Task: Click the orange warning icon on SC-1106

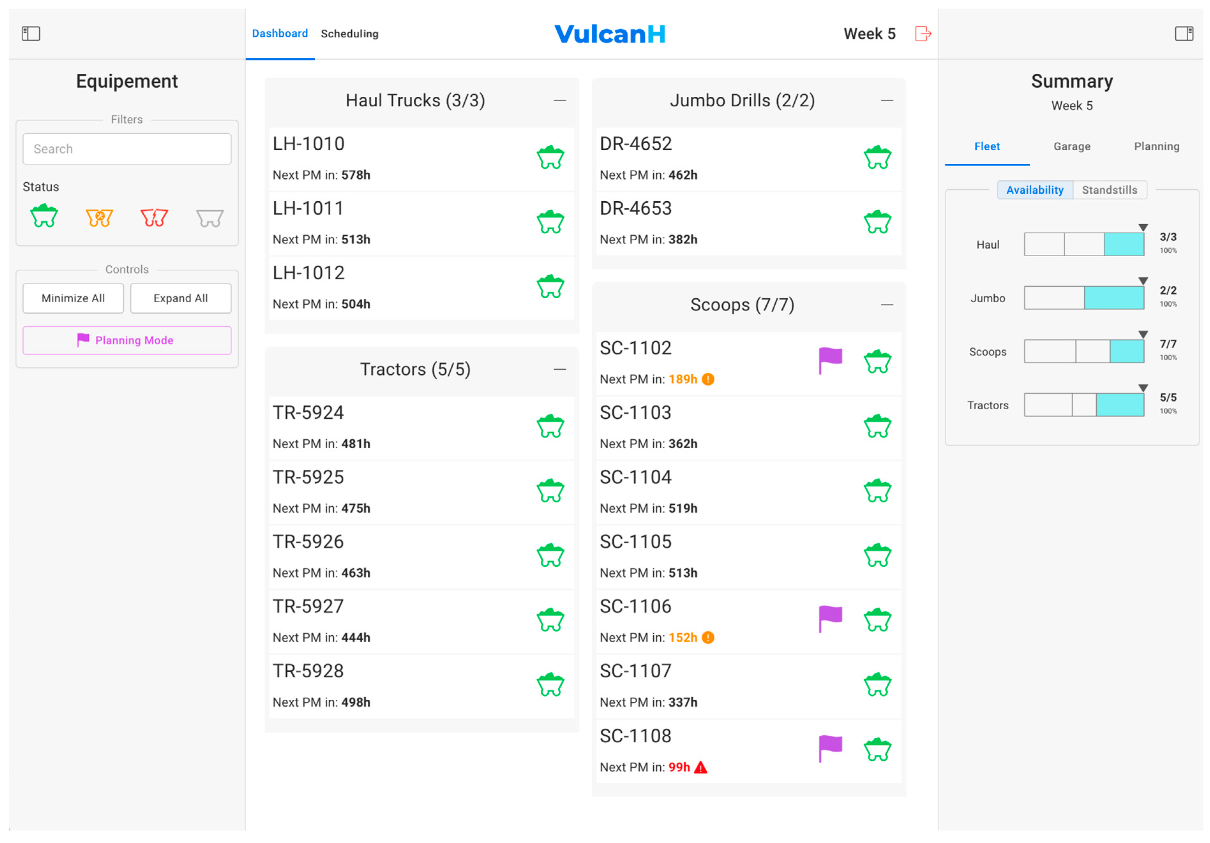Action: (x=708, y=638)
